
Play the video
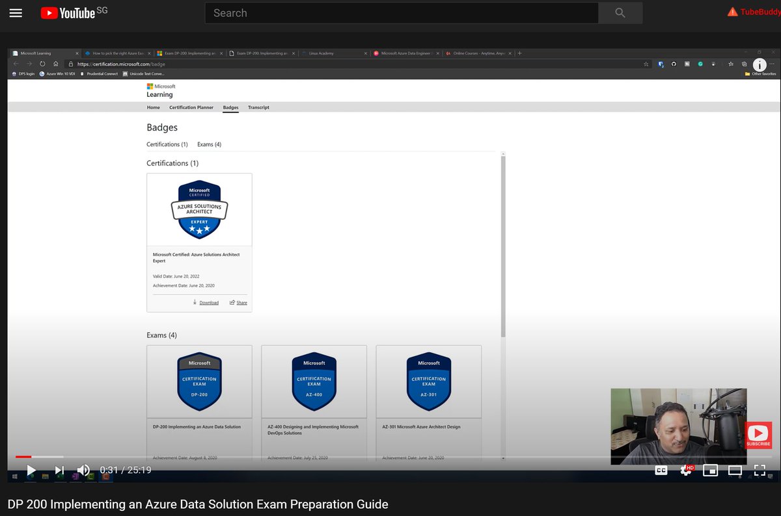(31, 470)
